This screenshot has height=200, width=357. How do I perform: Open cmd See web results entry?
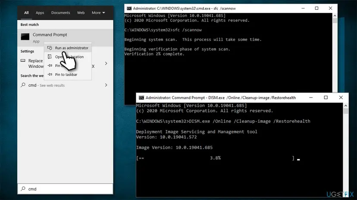coord(65,85)
